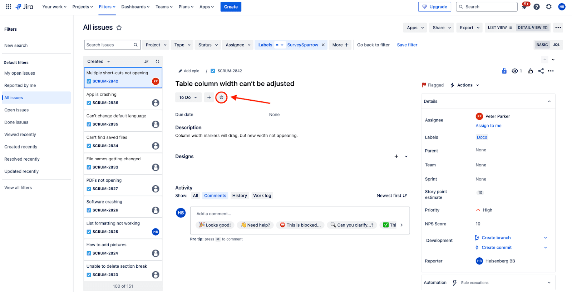The image size is (572, 292).
Task: Click the share issue icon
Action: pos(541,71)
